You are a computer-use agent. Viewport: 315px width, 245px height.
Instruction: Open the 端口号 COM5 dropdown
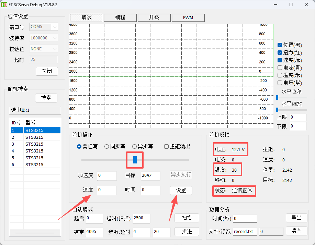coord(44,27)
